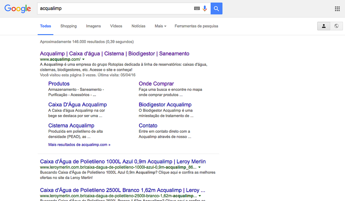Switch to the Imagens tab
This screenshot has width=345, height=201.
[x=93, y=26]
